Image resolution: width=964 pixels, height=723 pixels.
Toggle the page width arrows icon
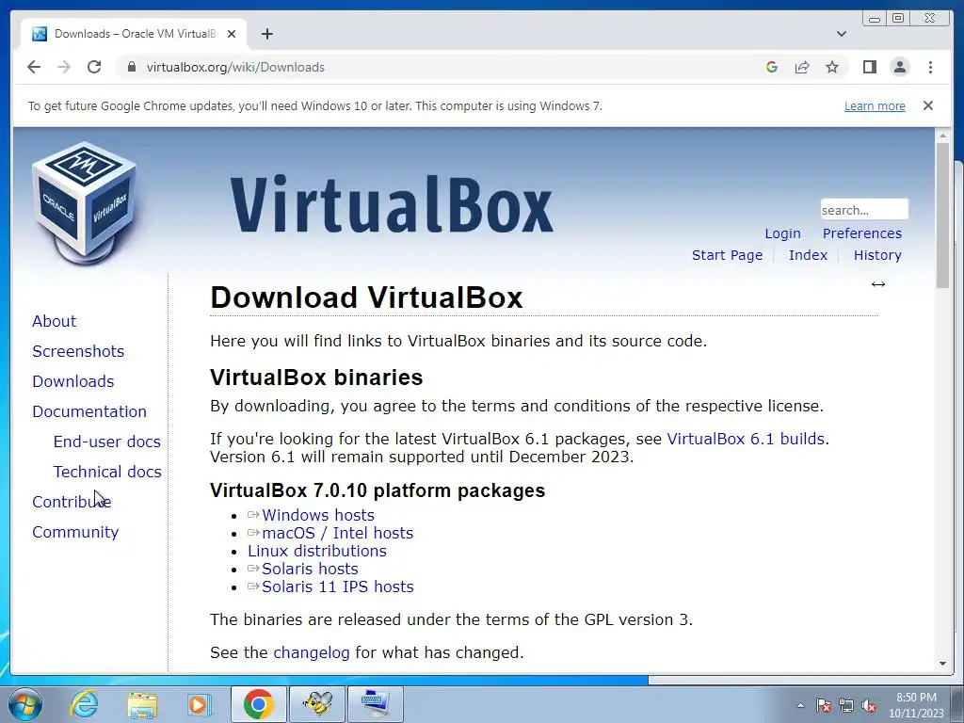(x=878, y=284)
